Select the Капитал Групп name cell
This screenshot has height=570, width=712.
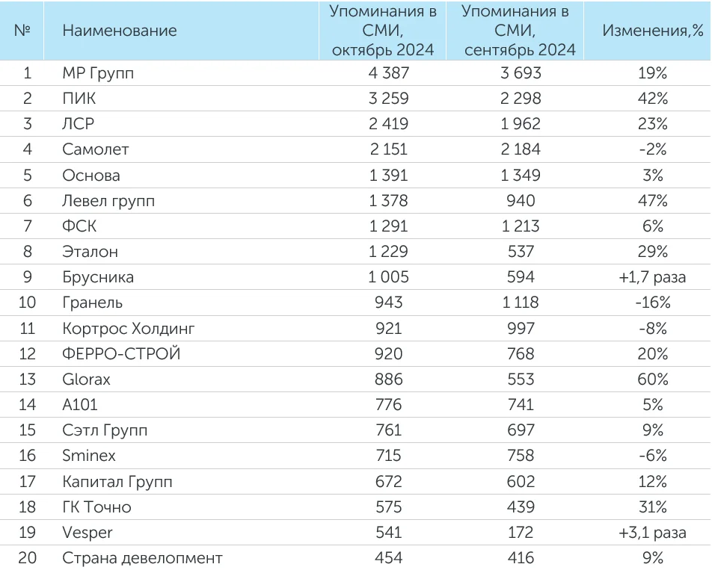coord(117,482)
